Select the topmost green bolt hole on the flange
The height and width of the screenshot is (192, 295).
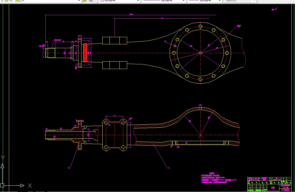click(x=200, y=26)
